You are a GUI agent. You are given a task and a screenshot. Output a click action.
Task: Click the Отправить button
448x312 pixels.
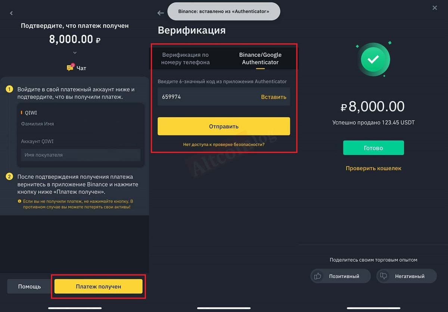tap(224, 126)
